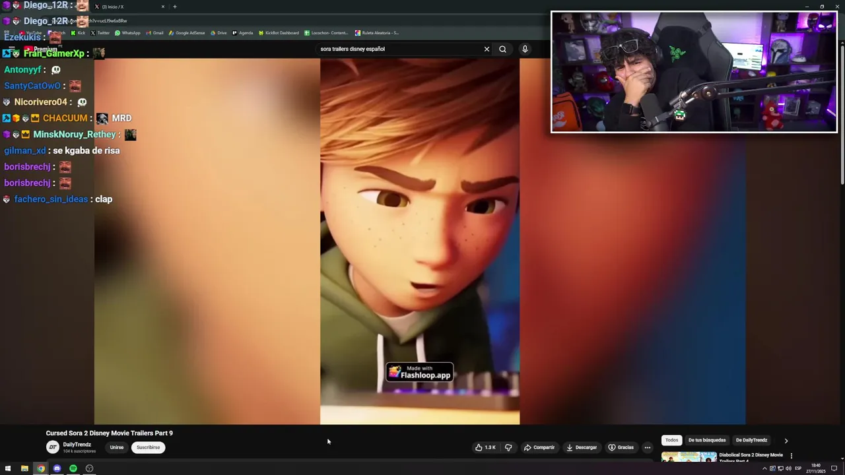
Task: Click the Gracias super thanks button
Action: coord(621,447)
